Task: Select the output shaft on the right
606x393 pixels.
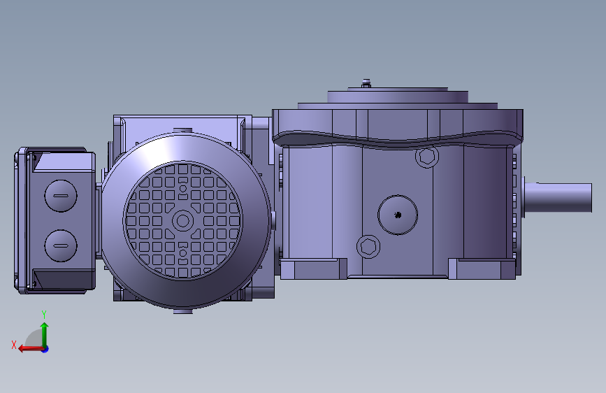Action: pos(558,198)
